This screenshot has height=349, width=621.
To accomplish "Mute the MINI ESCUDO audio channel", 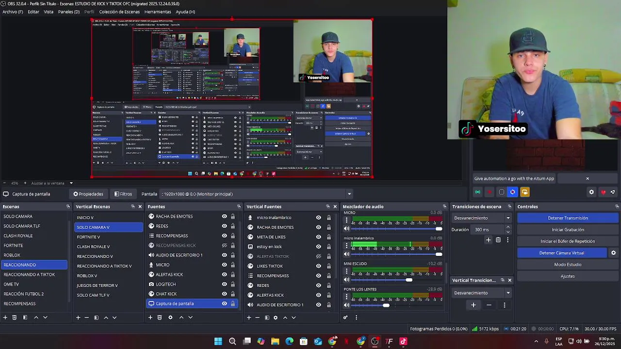I will coord(346,280).
